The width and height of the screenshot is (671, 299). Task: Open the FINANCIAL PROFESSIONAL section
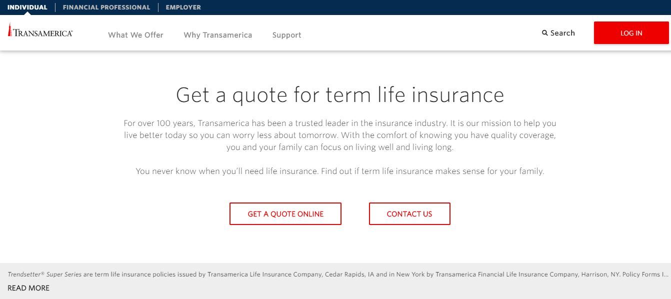(x=106, y=7)
